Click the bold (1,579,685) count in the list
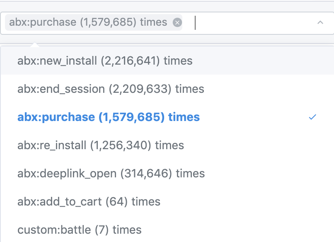The height and width of the screenshot is (242, 334). click(x=131, y=117)
